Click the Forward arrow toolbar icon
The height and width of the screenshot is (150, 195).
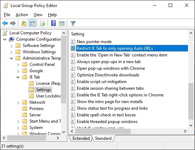click(13, 23)
